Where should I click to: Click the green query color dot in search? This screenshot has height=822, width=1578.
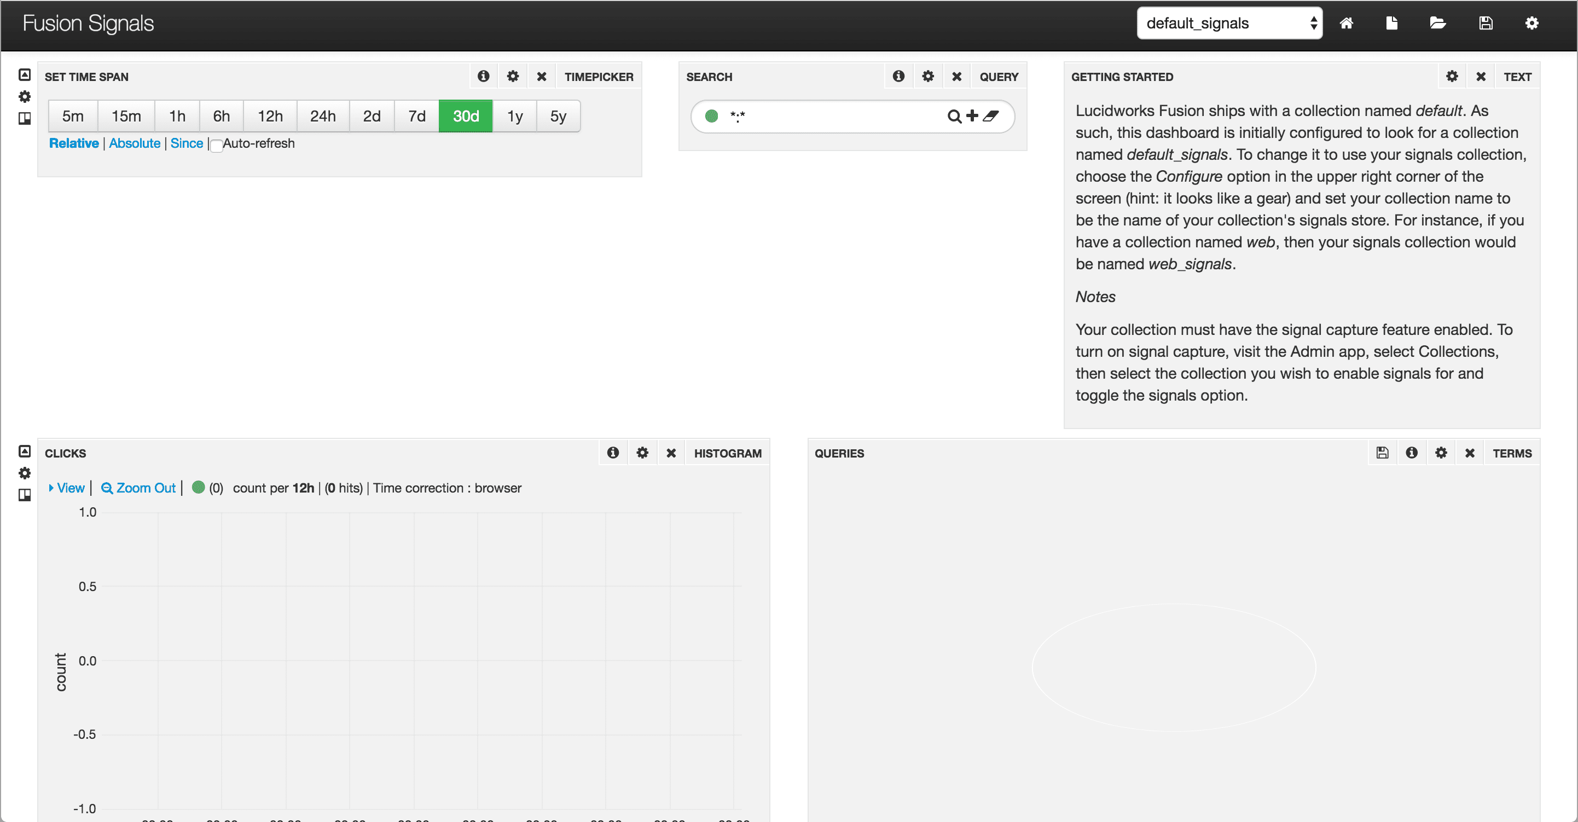pos(711,116)
